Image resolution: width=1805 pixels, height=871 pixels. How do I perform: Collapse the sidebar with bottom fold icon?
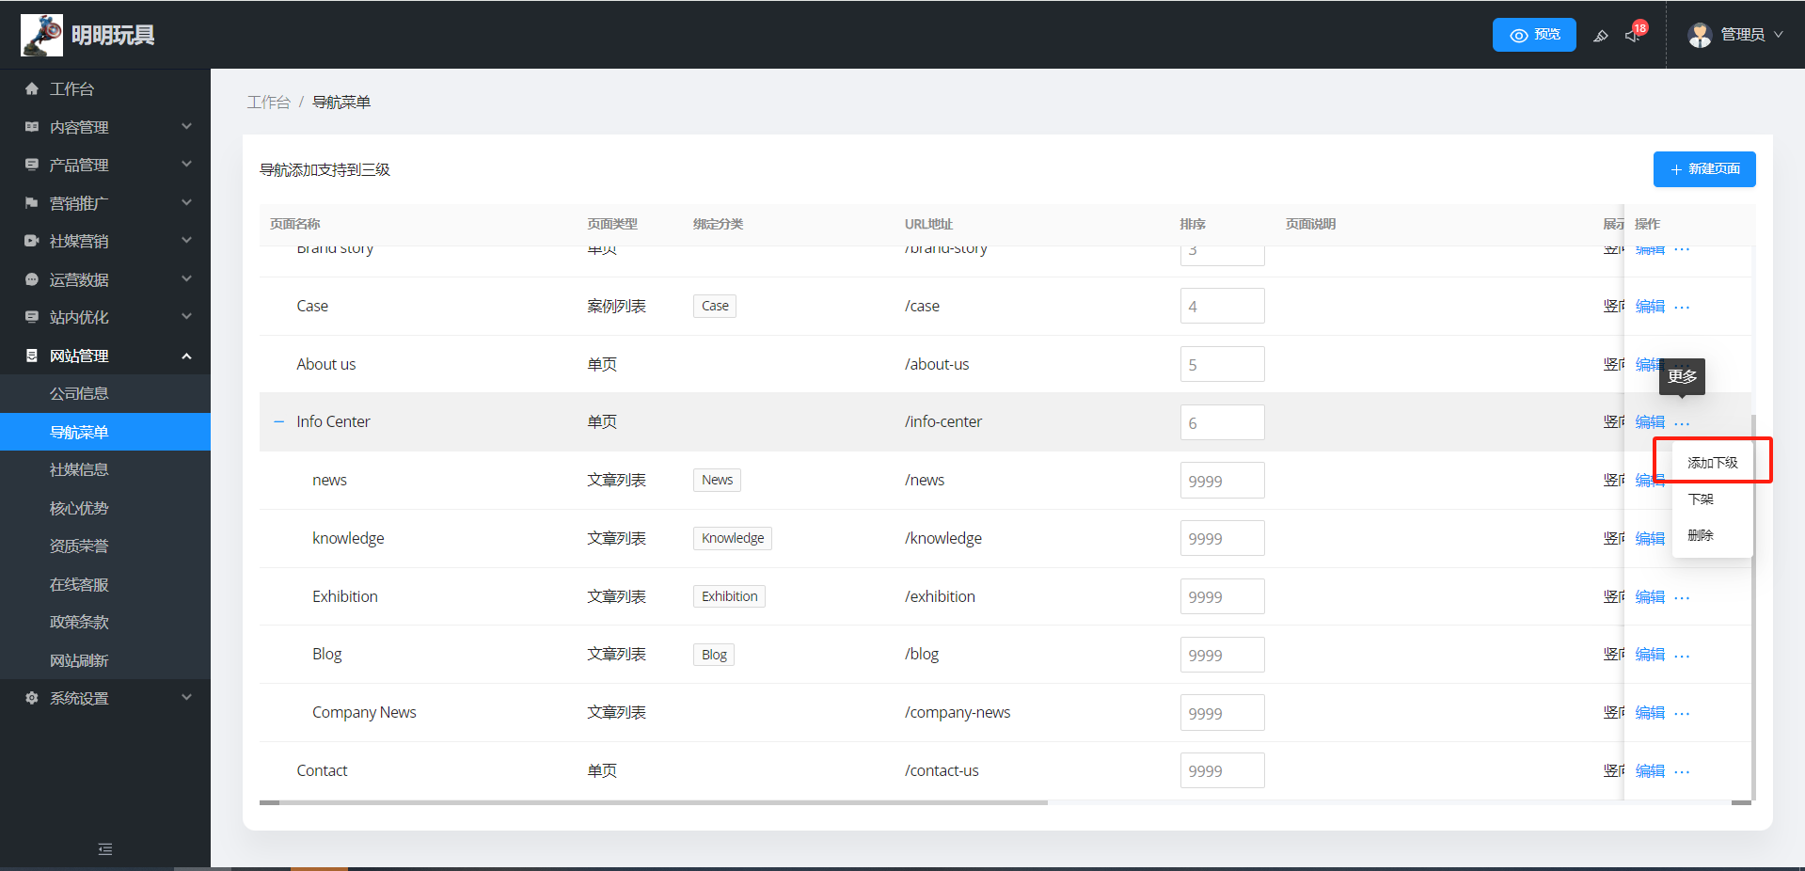point(105,849)
